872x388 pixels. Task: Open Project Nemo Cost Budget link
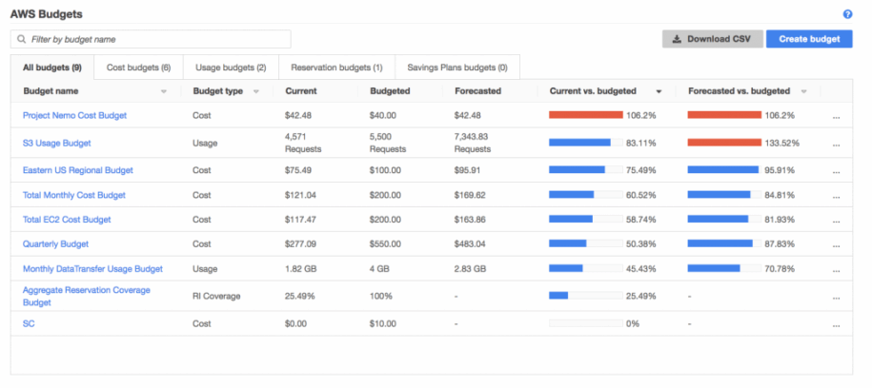pyautogui.click(x=74, y=115)
